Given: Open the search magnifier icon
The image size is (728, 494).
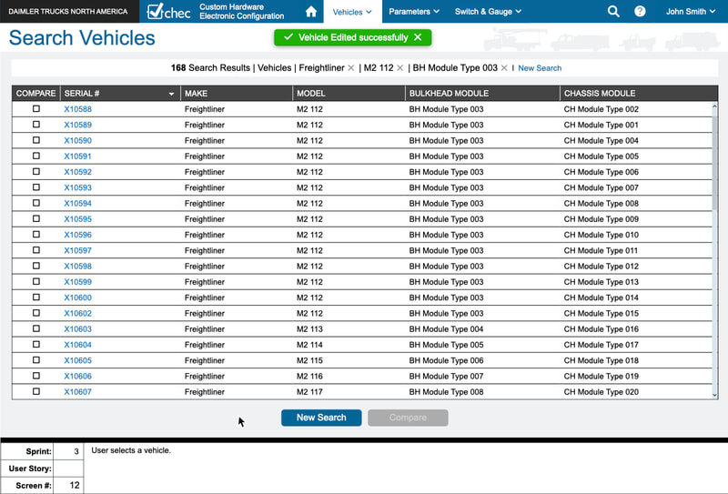Looking at the screenshot, I should (x=613, y=11).
